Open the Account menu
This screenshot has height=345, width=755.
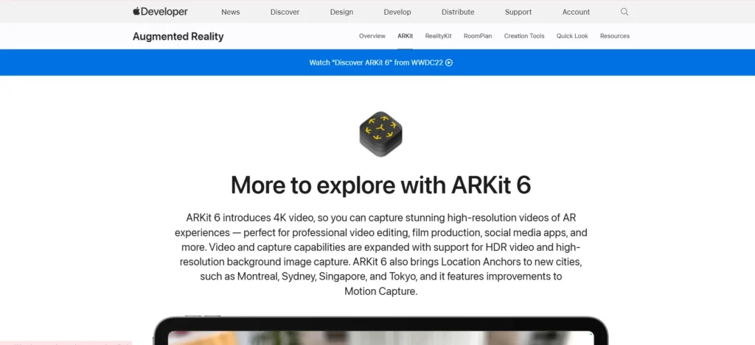576,12
